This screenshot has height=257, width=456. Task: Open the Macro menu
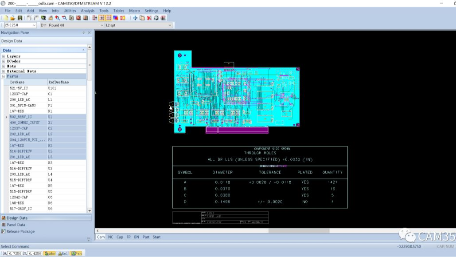point(134,11)
